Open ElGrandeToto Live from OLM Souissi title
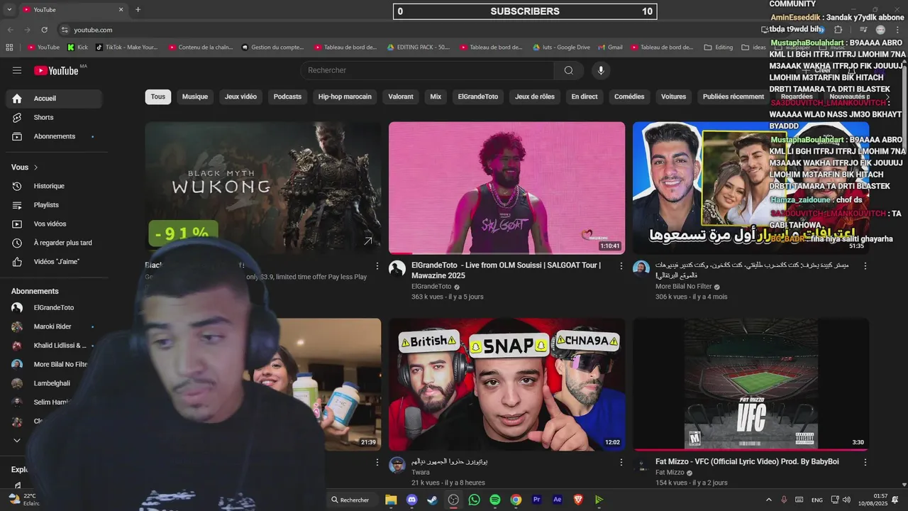Image resolution: width=908 pixels, height=511 pixels. tap(506, 270)
